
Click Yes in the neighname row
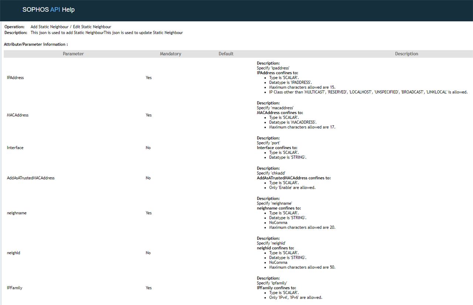coord(149,213)
